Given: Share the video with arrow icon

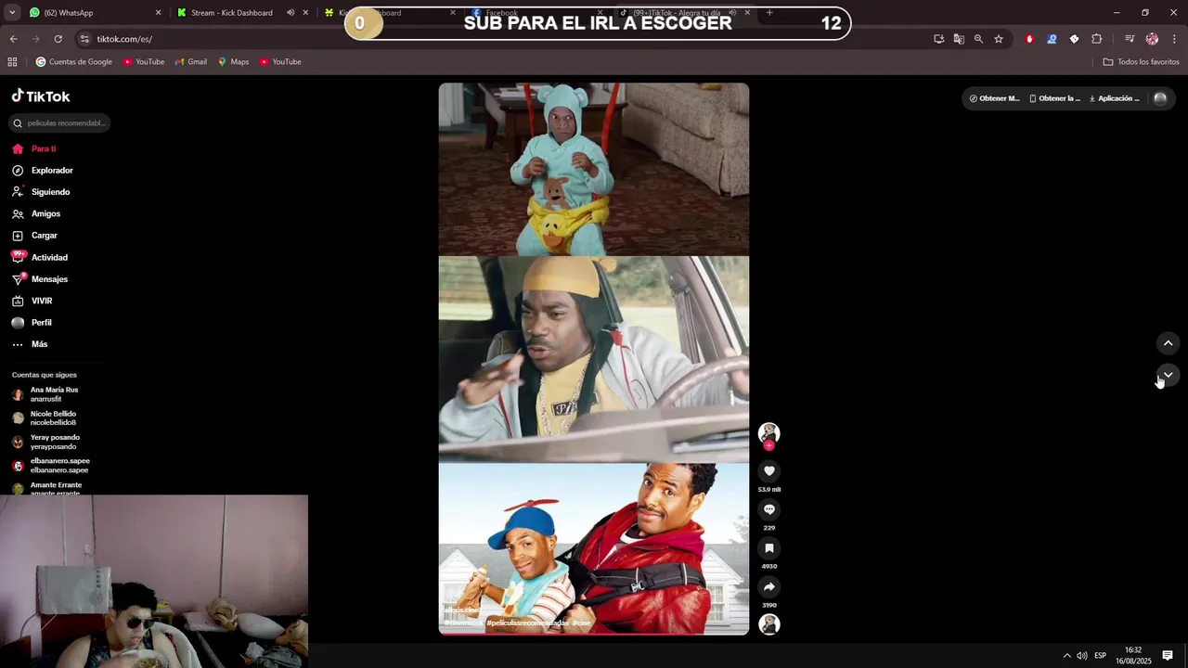Looking at the screenshot, I should coord(768,586).
